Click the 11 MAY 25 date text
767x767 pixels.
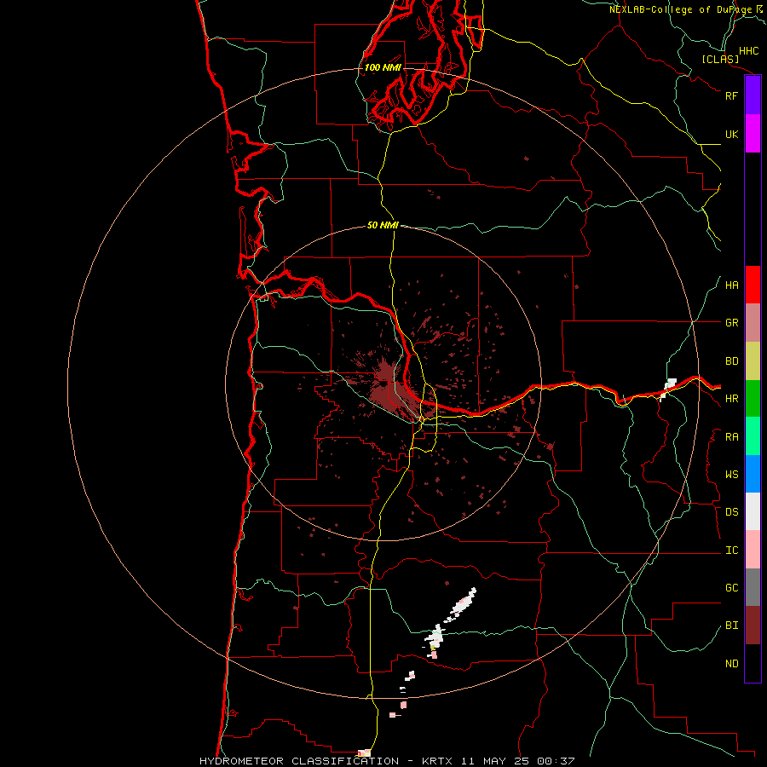[x=495, y=761]
